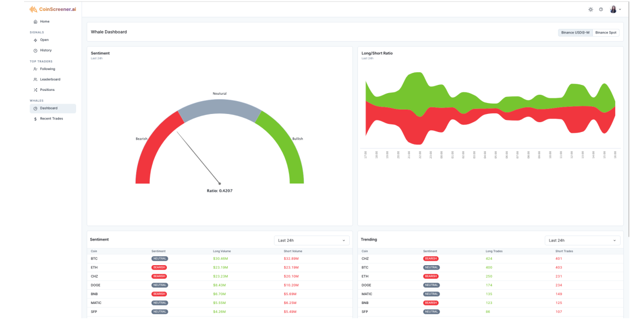Screen dimensions: 631x327
Task: Click the BEARISH badge for BNB in Sentiment table
Action: pyautogui.click(x=159, y=294)
